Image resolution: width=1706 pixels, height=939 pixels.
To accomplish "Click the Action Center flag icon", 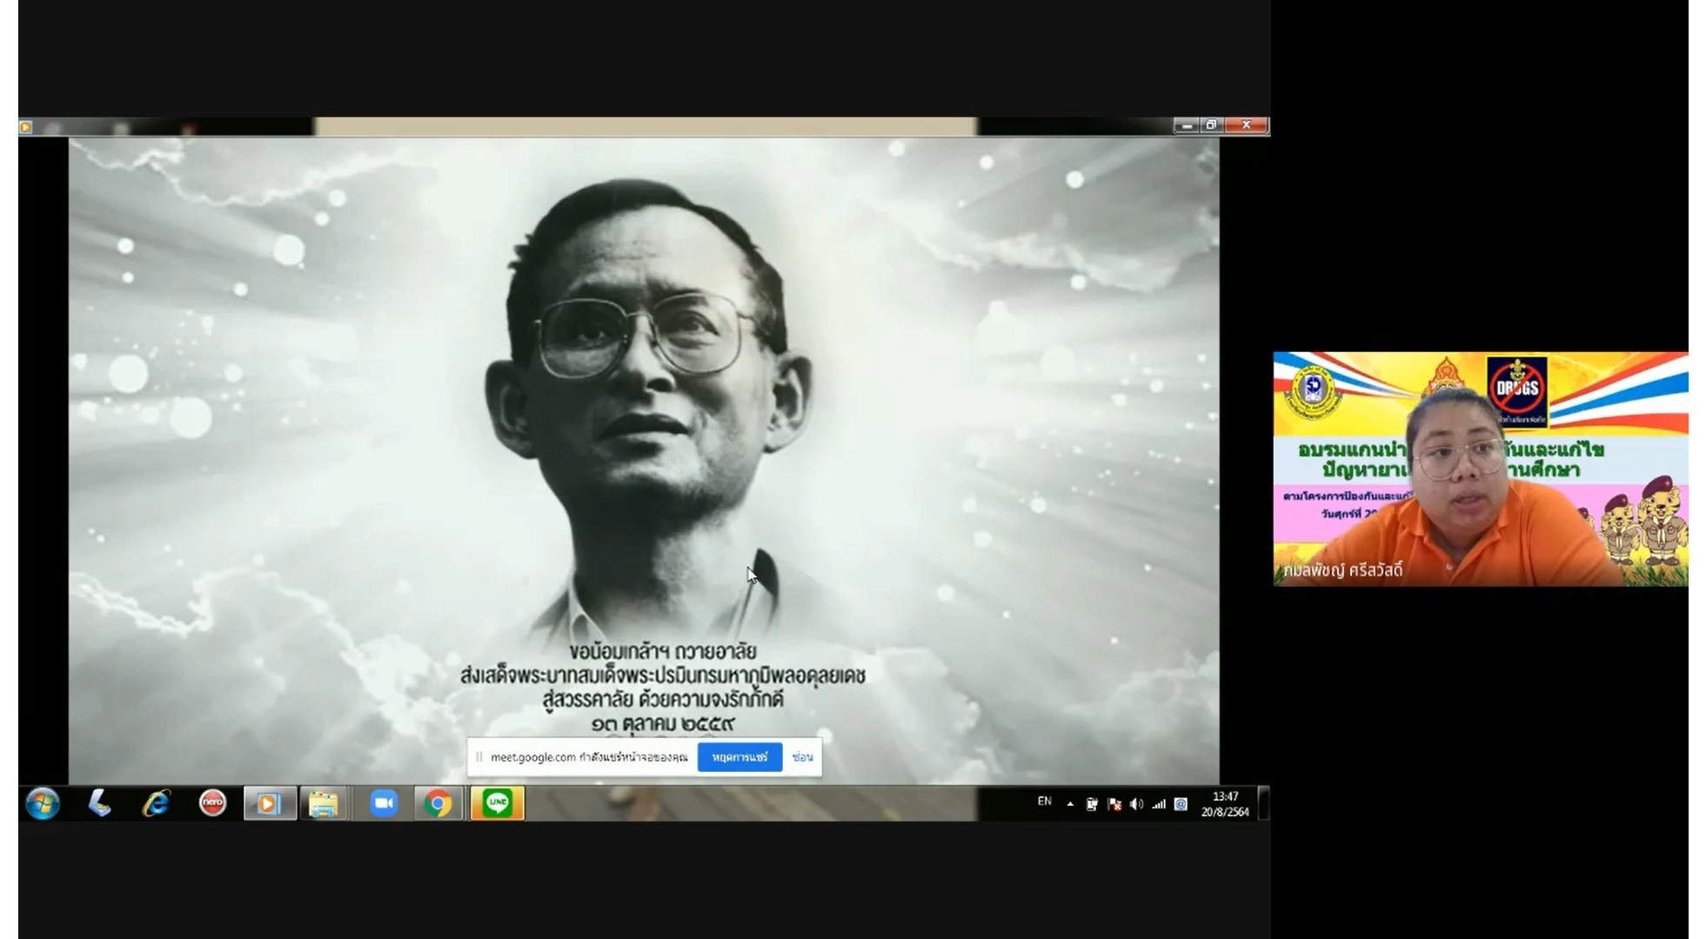I will [x=1114, y=804].
